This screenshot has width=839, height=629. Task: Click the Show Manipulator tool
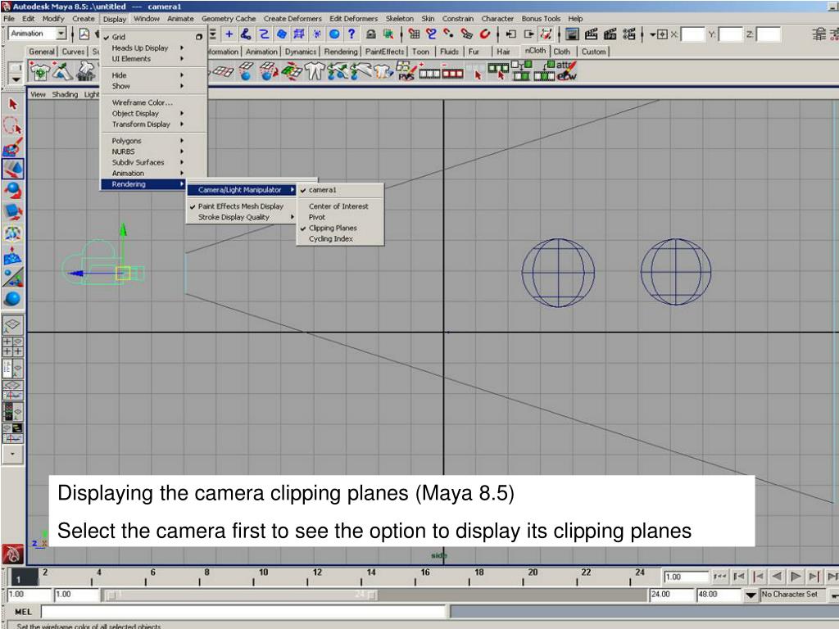click(13, 277)
